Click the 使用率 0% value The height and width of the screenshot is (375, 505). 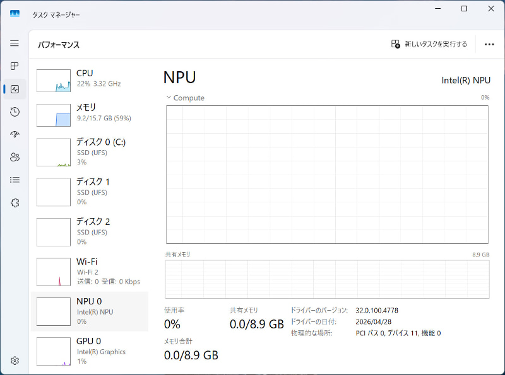point(172,324)
